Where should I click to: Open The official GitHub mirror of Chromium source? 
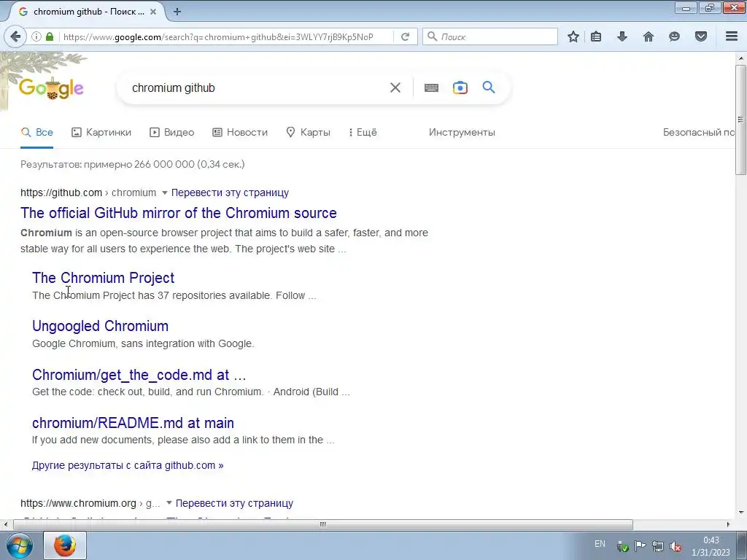[179, 213]
